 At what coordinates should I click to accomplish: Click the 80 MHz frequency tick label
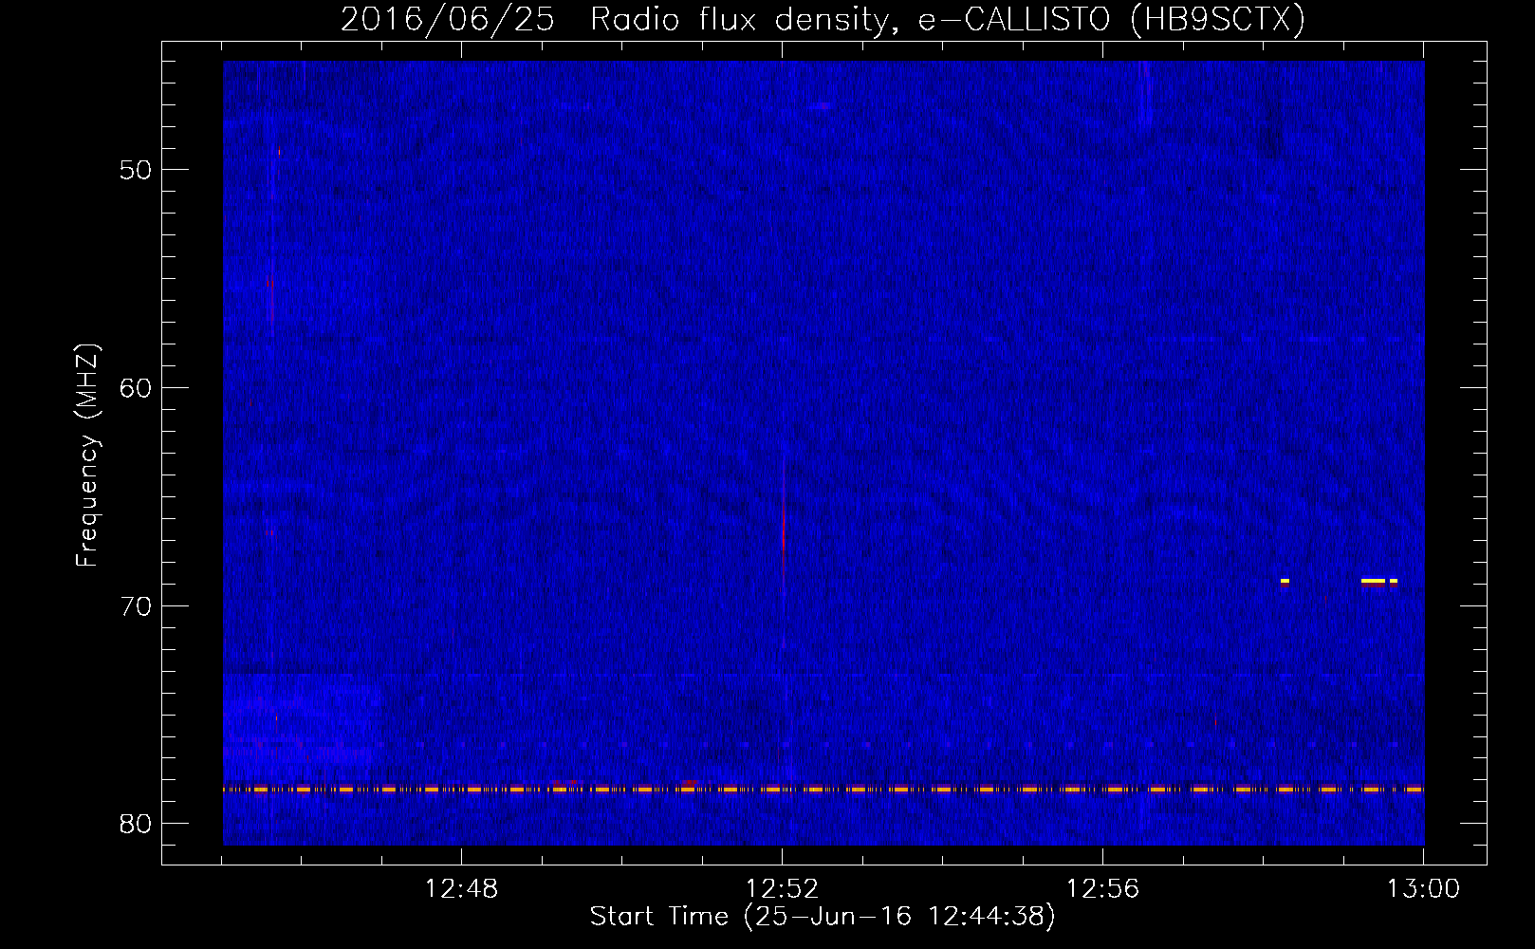[136, 824]
